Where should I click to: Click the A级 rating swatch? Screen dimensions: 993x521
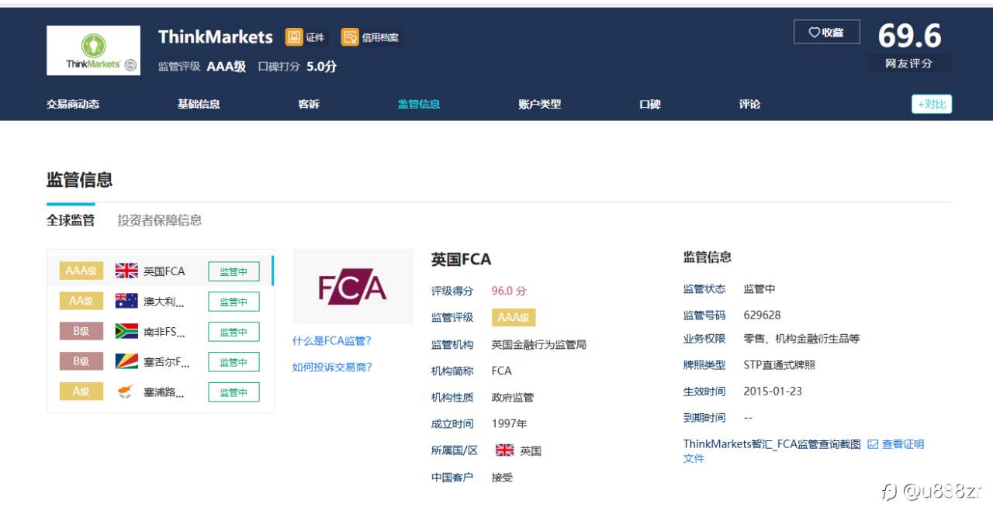coord(81,392)
